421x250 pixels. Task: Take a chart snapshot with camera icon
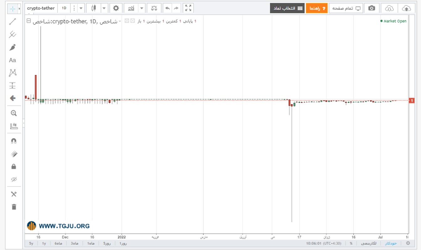(x=371, y=8)
